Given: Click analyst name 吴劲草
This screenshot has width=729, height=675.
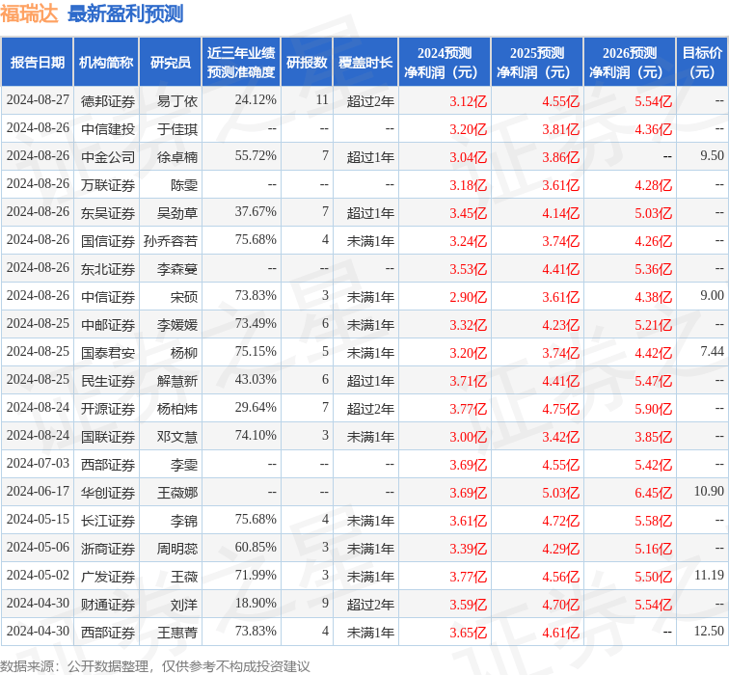Looking at the screenshot, I should click(x=177, y=213).
